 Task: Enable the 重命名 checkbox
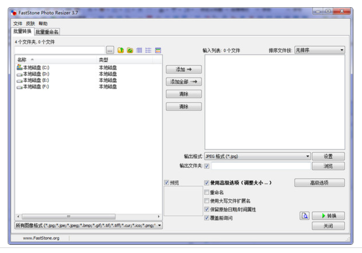(207, 192)
